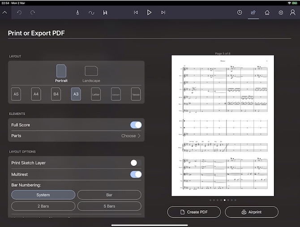Choose the Concert paper size
This screenshot has width=300, height=227.
click(116, 94)
